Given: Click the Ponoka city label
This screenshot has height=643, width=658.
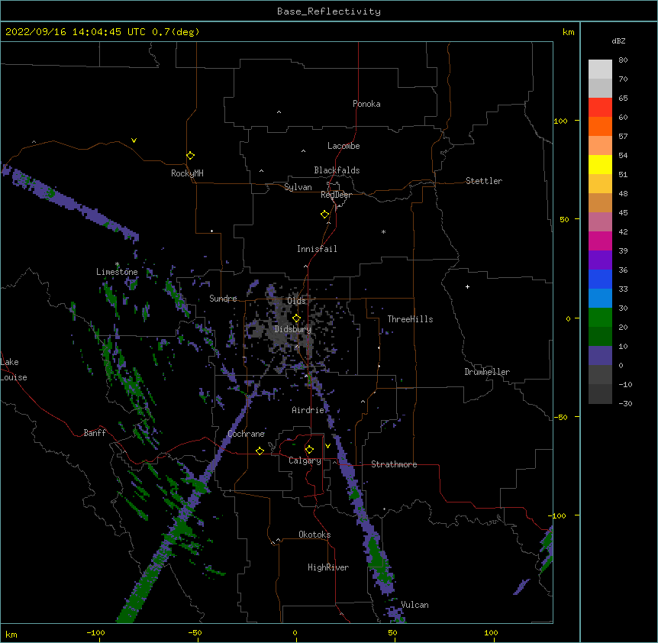Looking at the screenshot, I should pos(366,104).
